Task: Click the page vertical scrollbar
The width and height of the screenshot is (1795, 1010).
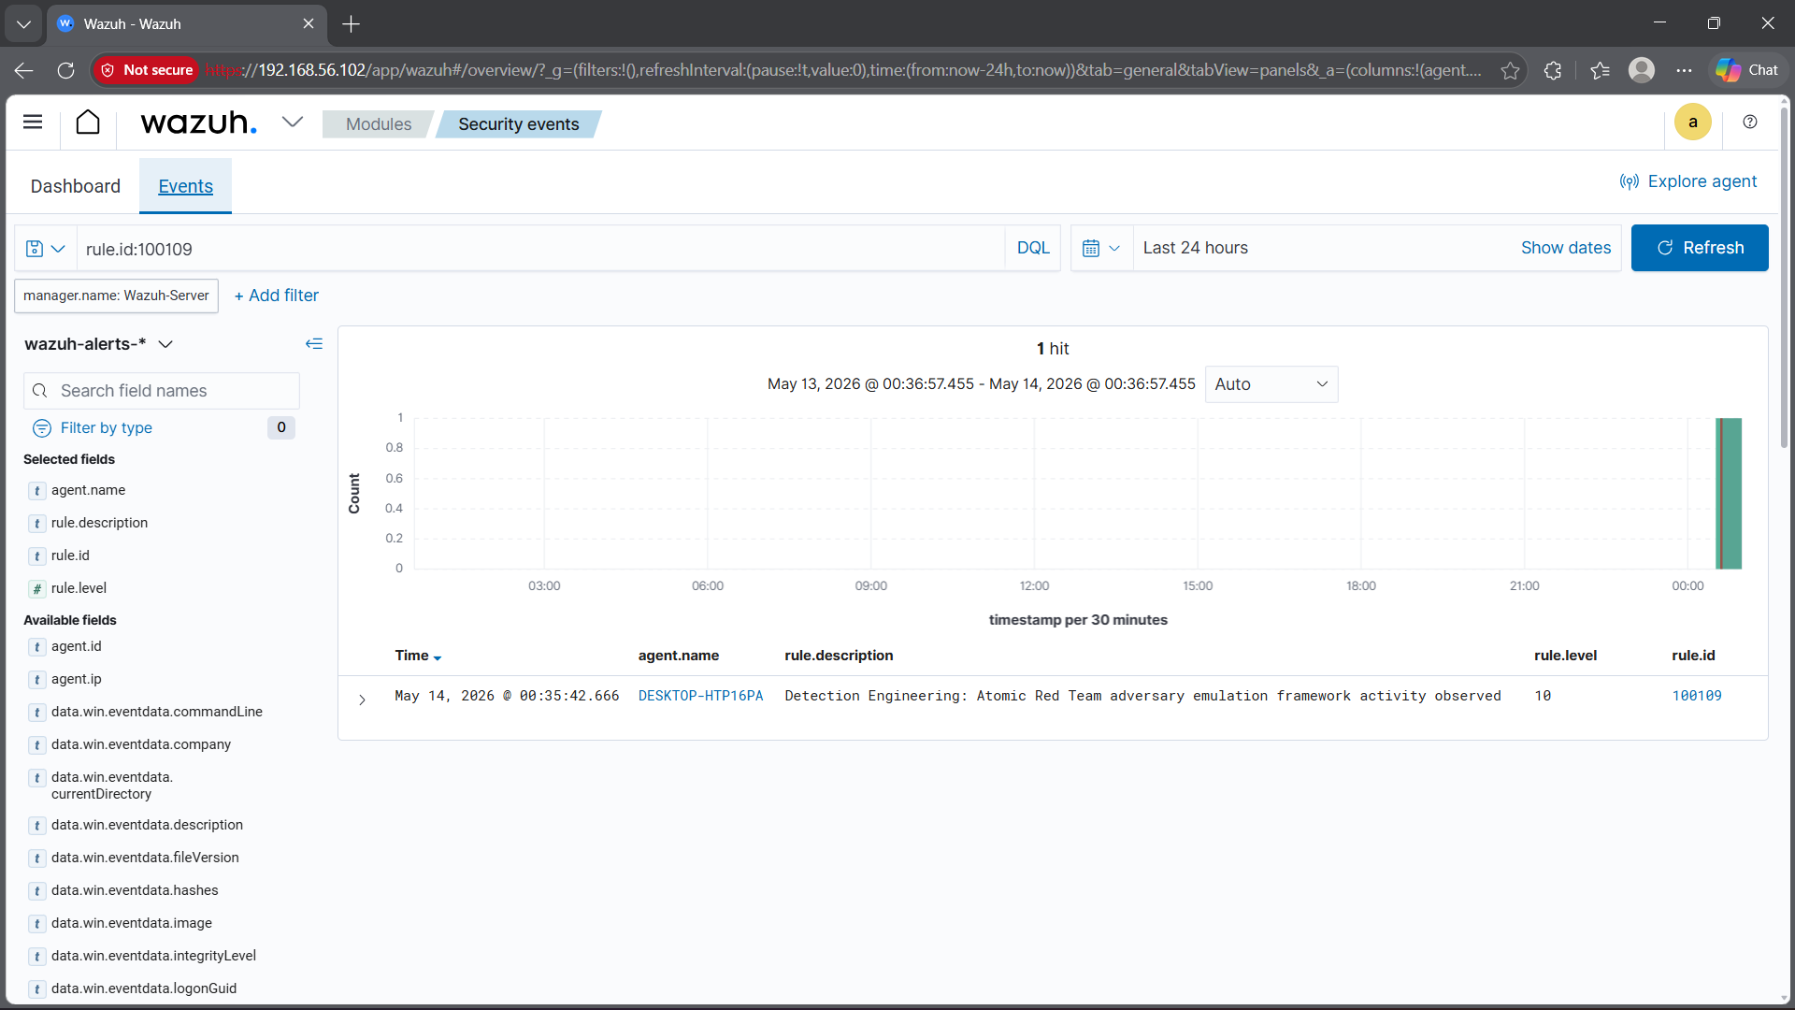Action: click(1784, 279)
